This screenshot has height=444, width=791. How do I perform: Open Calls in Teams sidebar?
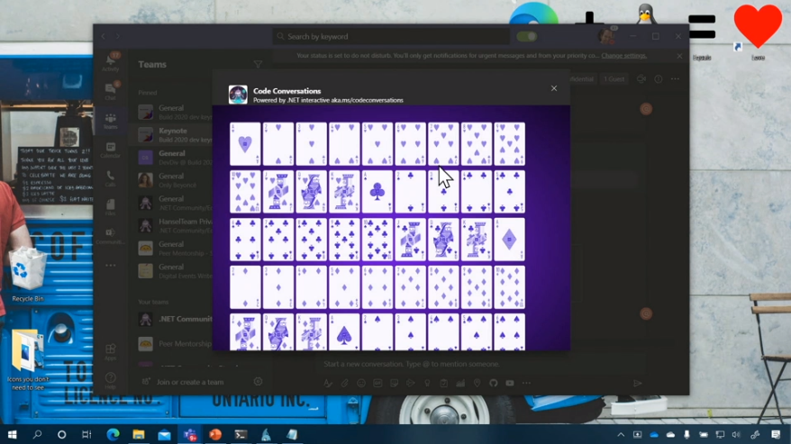111,178
